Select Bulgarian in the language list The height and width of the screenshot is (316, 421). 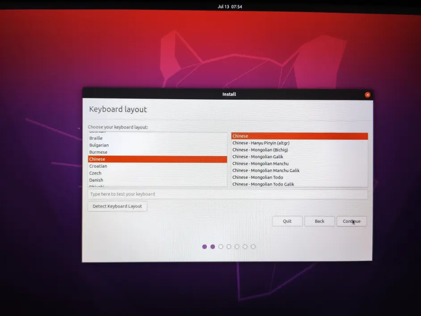tap(157, 145)
